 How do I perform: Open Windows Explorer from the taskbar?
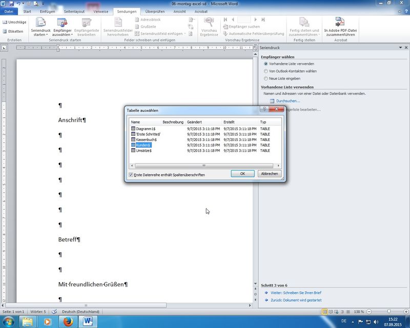pos(28,321)
